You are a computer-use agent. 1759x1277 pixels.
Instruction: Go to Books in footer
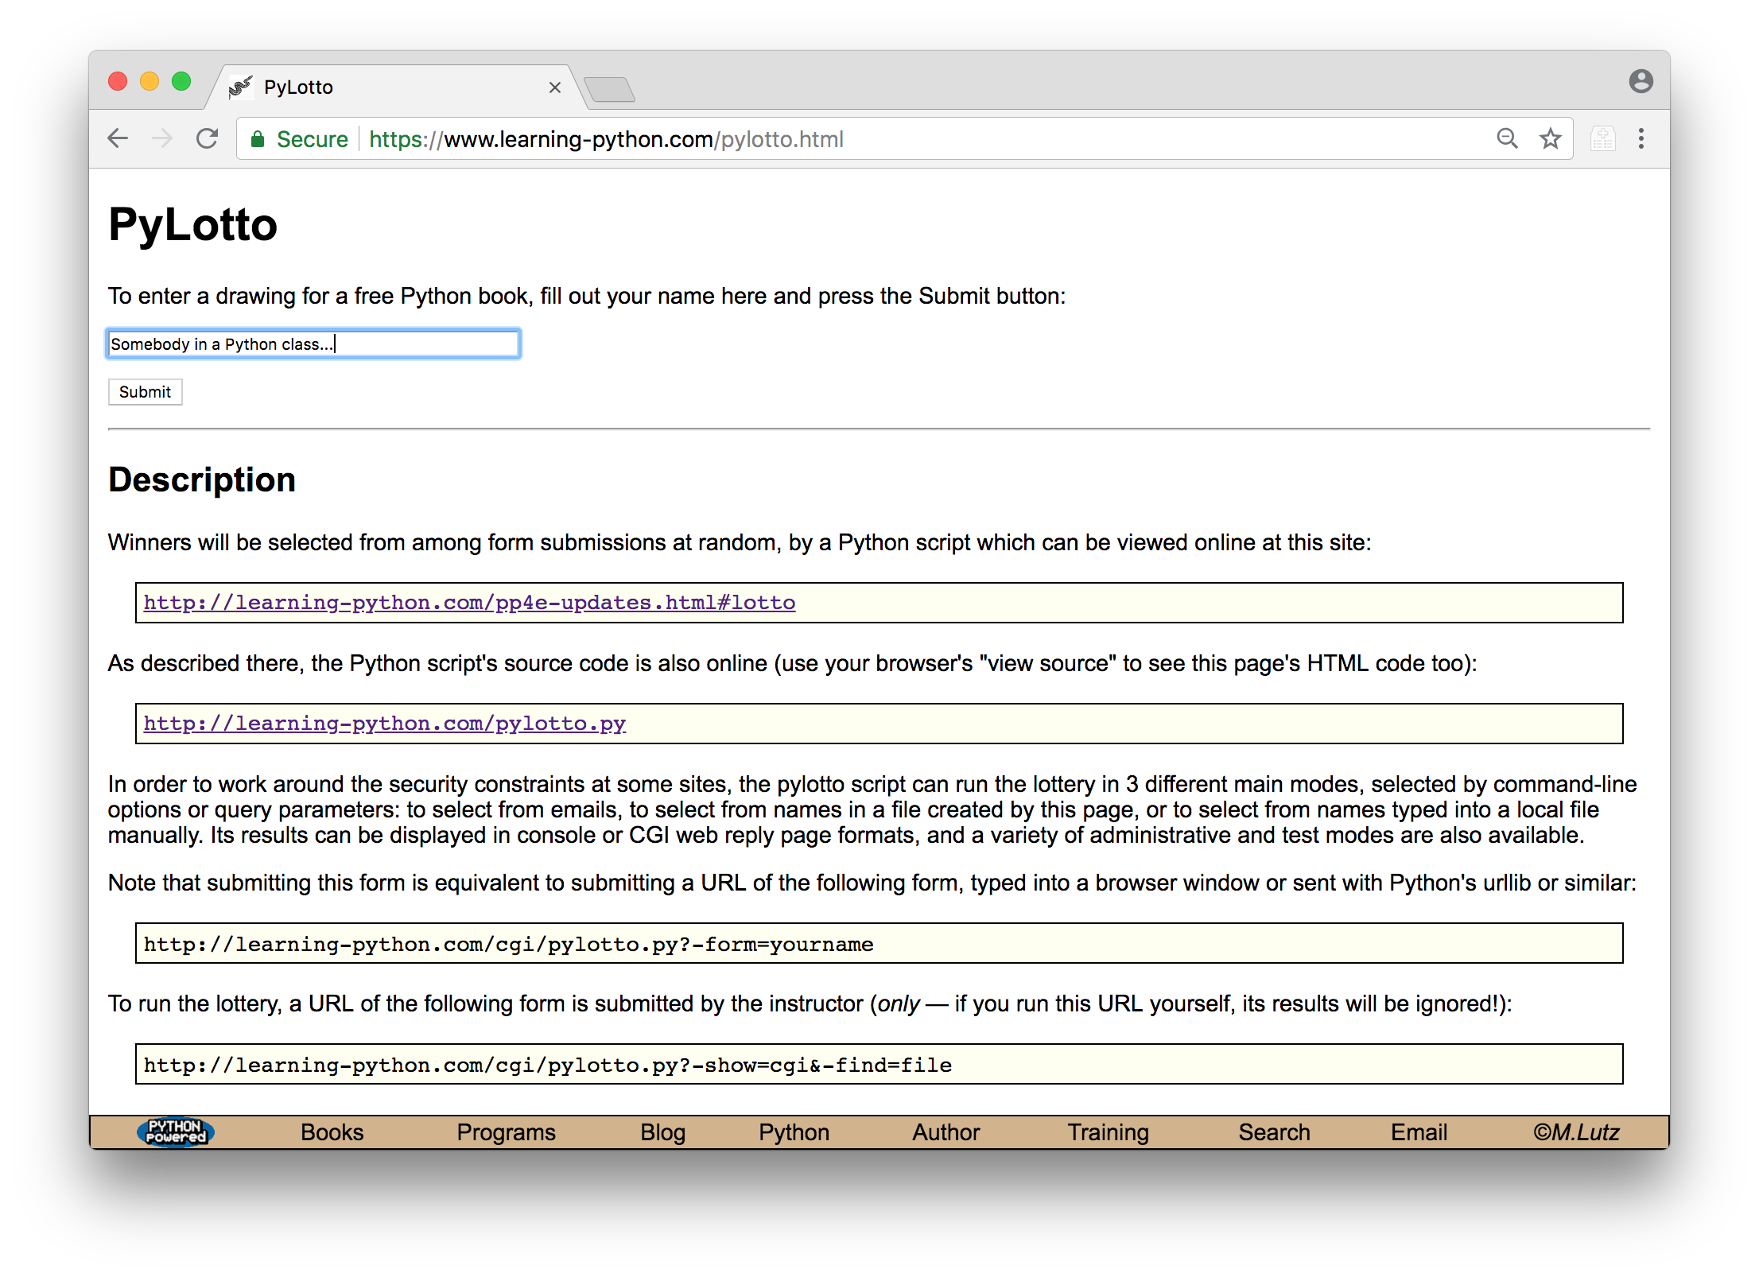pos(332,1131)
